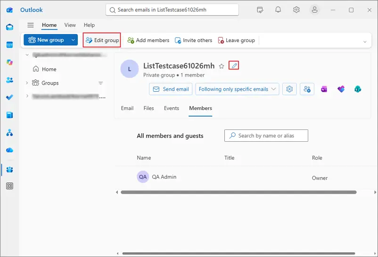Viewport: 378px width, 257px height.
Task: Open the group's Email tab
Action: pyautogui.click(x=127, y=108)
